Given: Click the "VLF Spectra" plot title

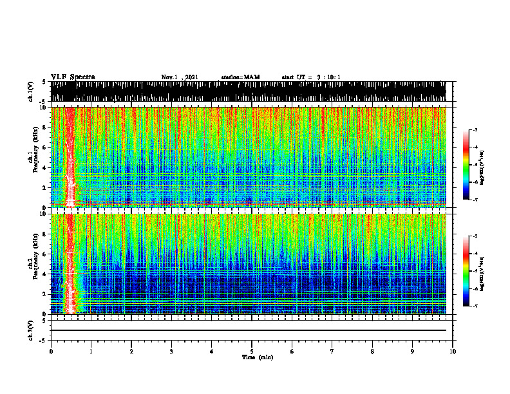Looking at the screenshot, I should click(x=73, y=77).
